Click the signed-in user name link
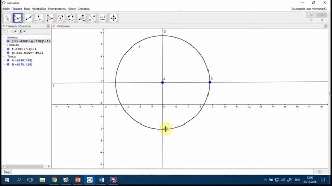 coord(309,9)
